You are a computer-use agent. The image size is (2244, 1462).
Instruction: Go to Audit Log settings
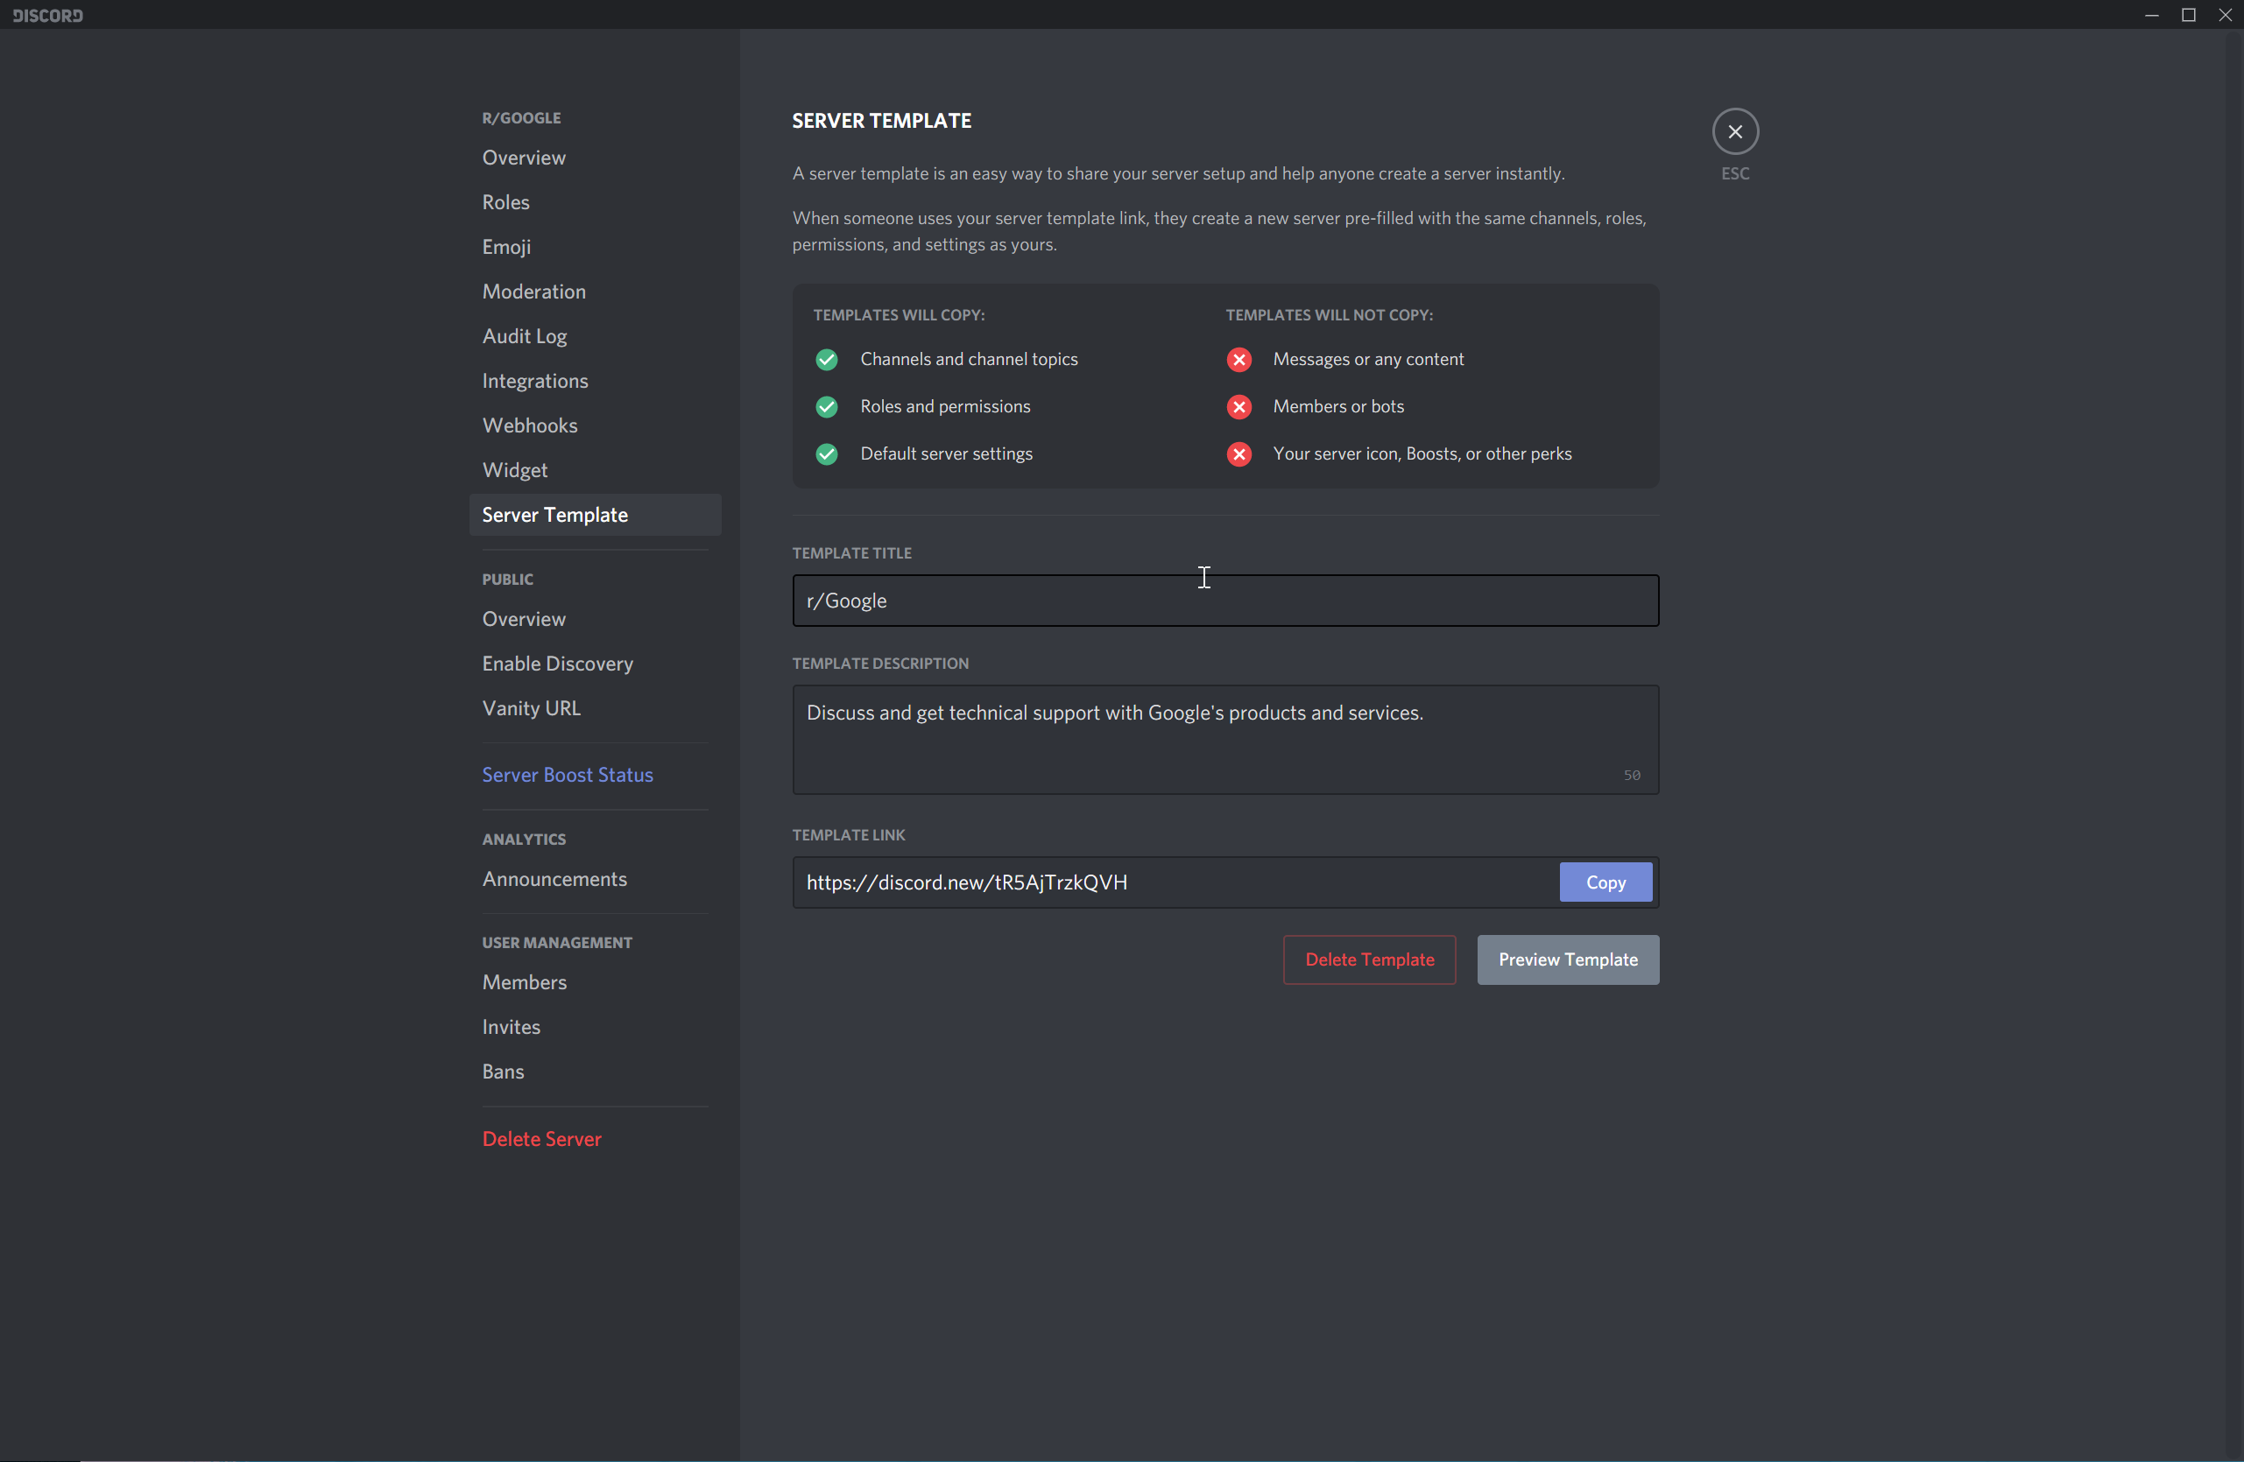pos(525,335)
